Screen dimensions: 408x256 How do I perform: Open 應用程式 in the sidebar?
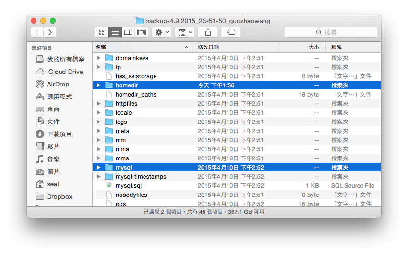54,97
